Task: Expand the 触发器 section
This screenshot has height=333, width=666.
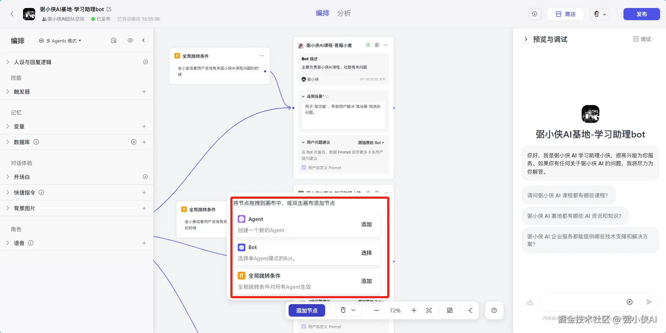Action: (8, 92)
